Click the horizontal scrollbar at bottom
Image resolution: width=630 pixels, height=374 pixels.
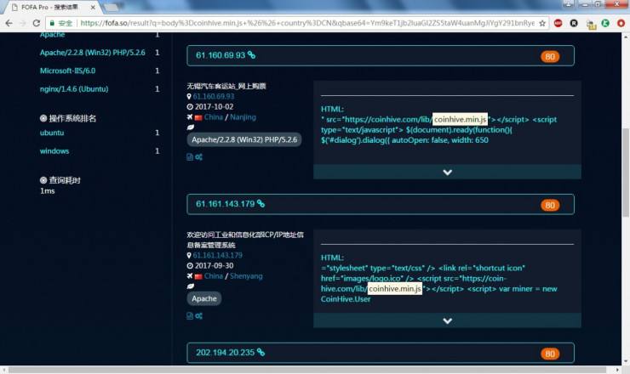pos(307,370)
